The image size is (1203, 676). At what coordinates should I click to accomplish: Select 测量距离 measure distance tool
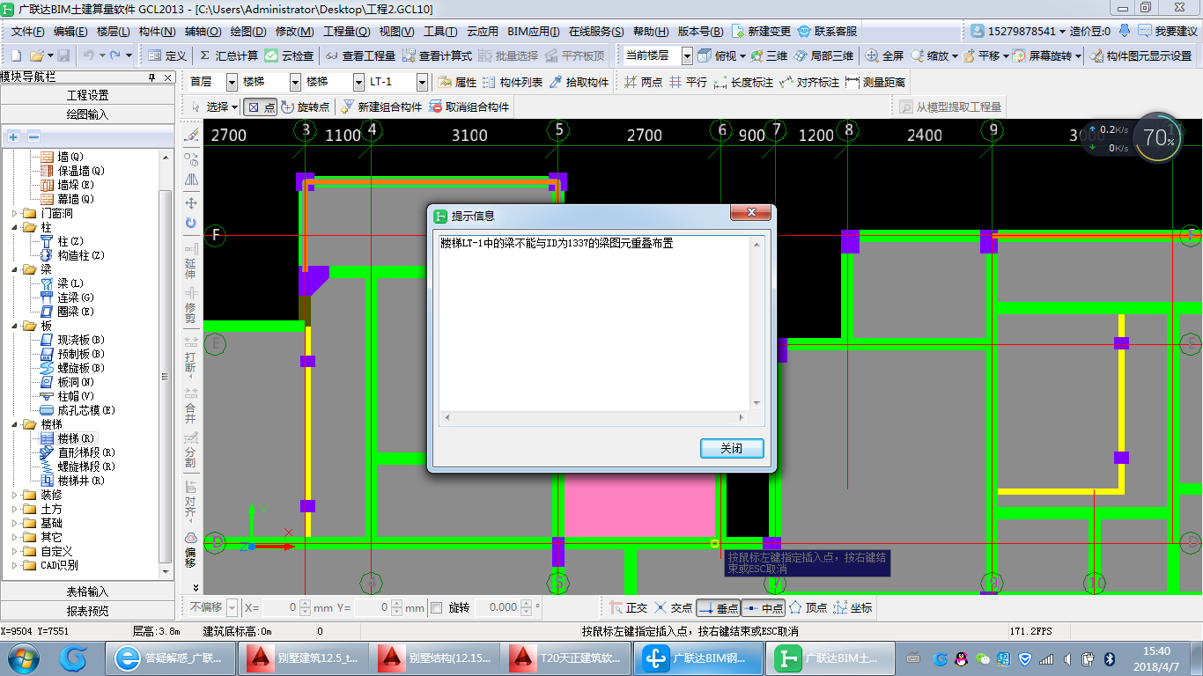pyautogui.click(x=875, y=82)
